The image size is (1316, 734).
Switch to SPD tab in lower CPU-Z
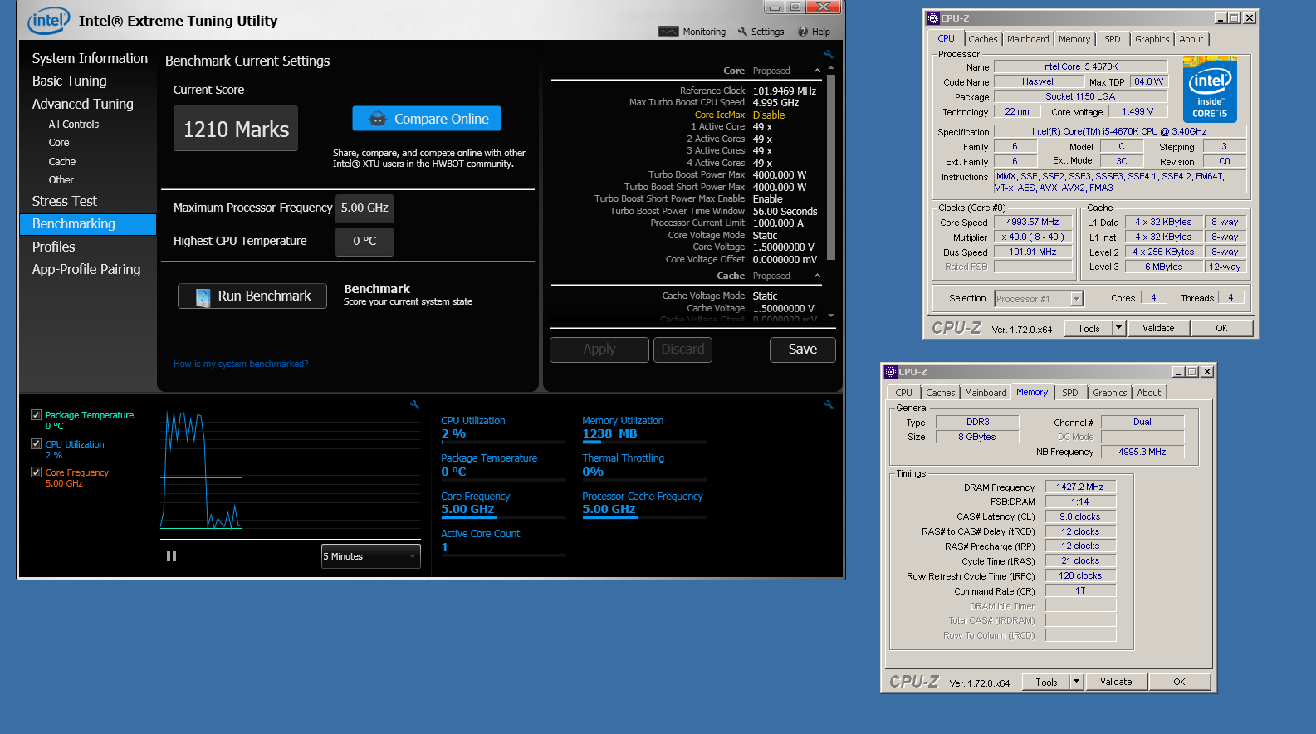pos(1070,393)
